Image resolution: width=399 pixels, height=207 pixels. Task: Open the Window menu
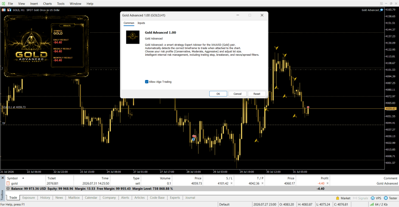click(76, 4)
